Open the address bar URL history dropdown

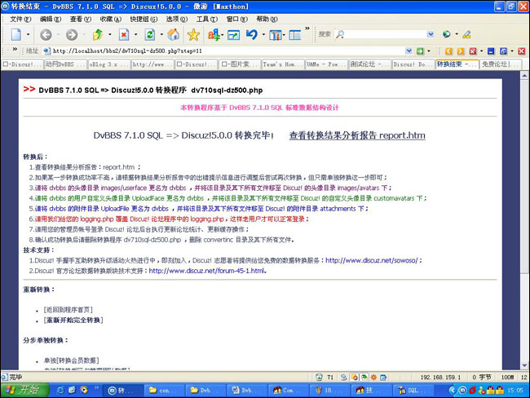(x=409, y=51)
